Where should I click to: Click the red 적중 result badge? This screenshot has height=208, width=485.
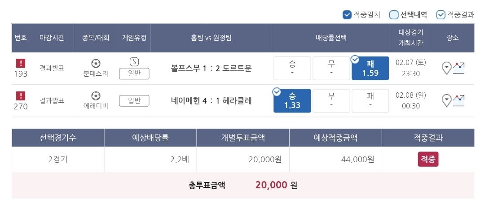click(428, 159)
